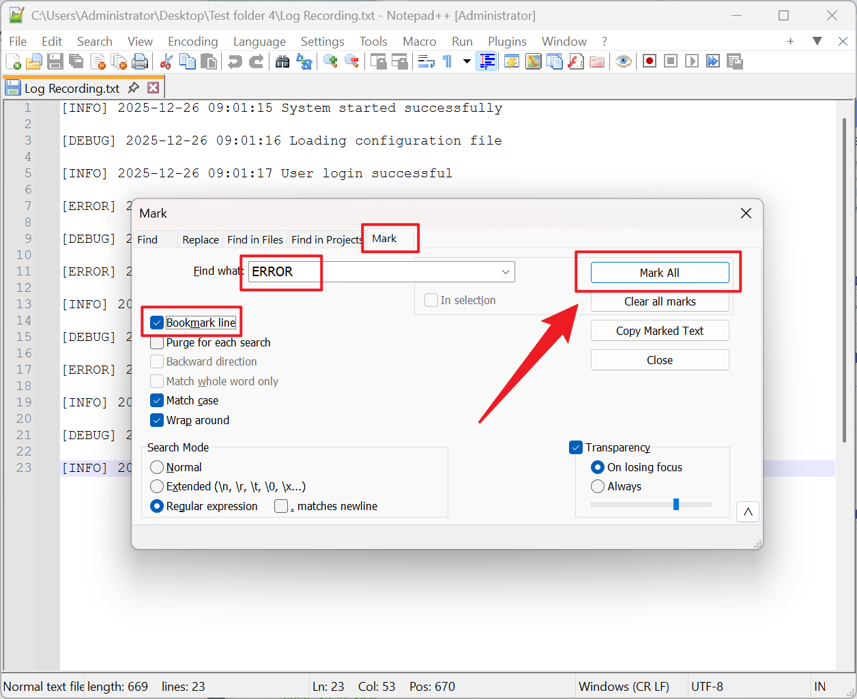Collapse the dialog with caret button

748,512
